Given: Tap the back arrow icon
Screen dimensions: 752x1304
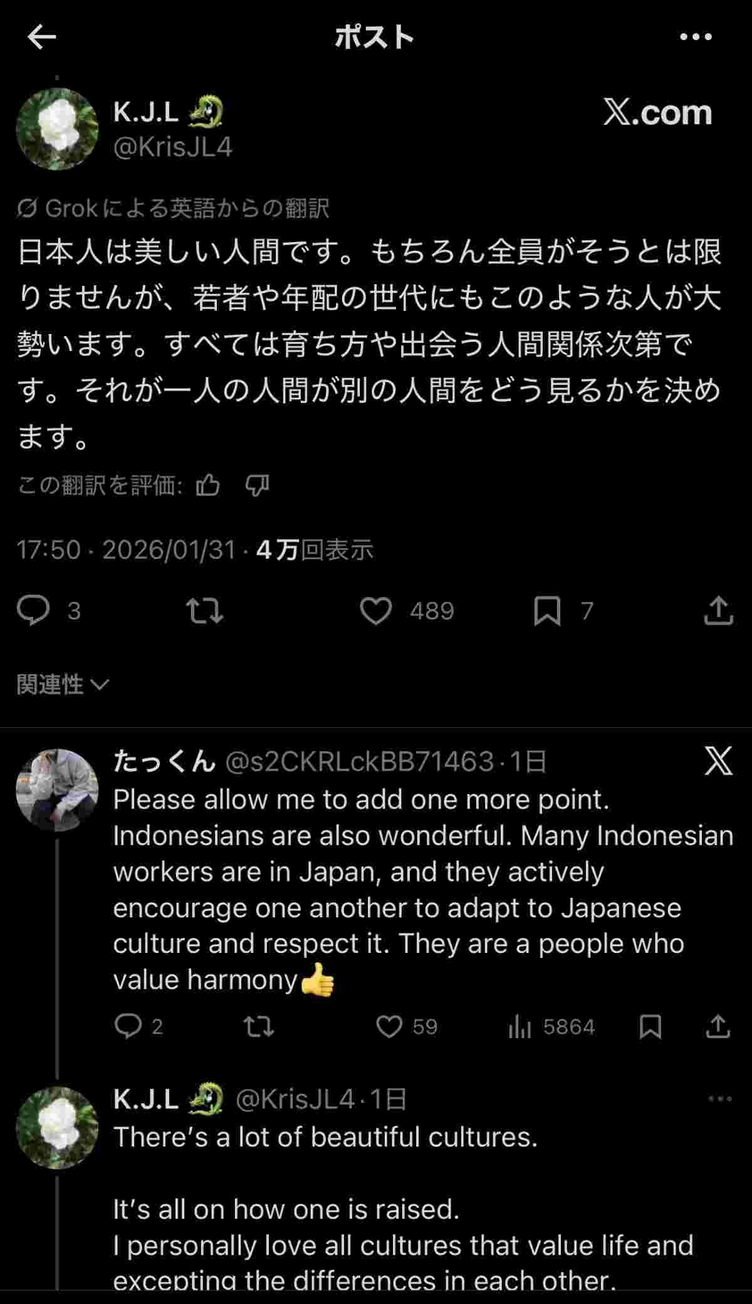Looking at the screenshot, I should click(x=42, y=38).
